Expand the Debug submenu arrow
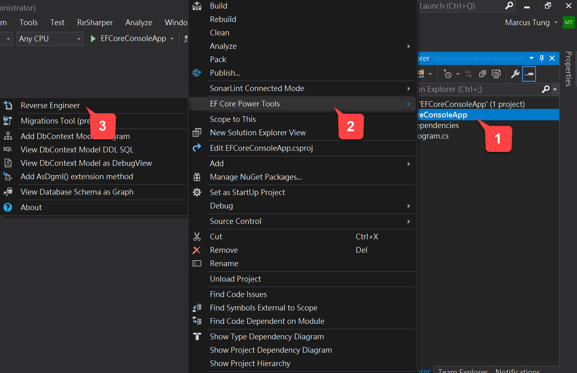The image size is (577, 373). tap(408, 206)
